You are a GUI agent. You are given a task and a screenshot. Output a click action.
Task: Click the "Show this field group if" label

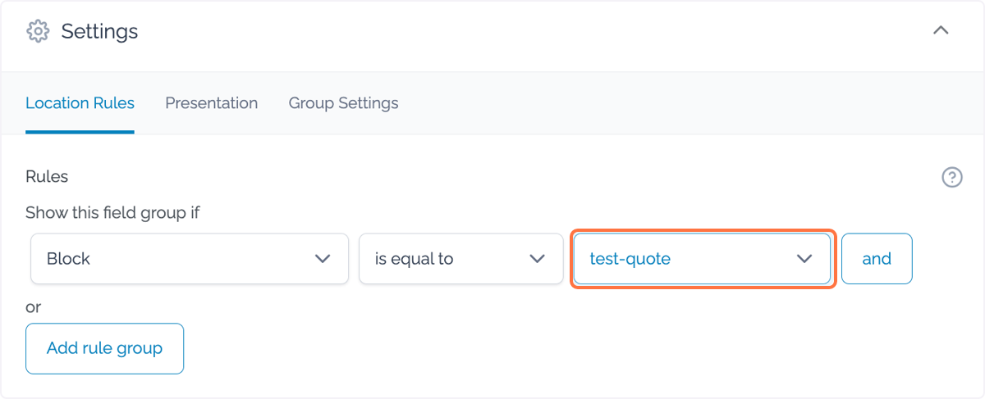point(112,213)
